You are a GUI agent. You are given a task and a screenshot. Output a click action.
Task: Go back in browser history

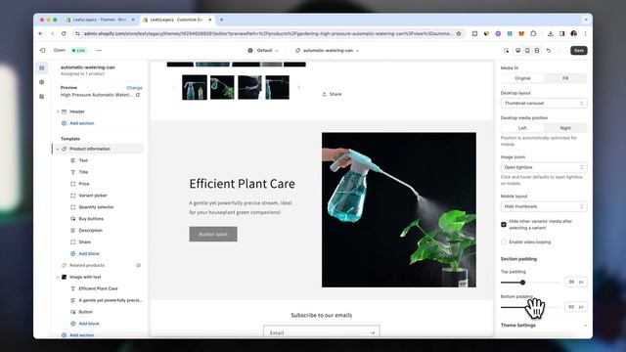coord(41,34)
